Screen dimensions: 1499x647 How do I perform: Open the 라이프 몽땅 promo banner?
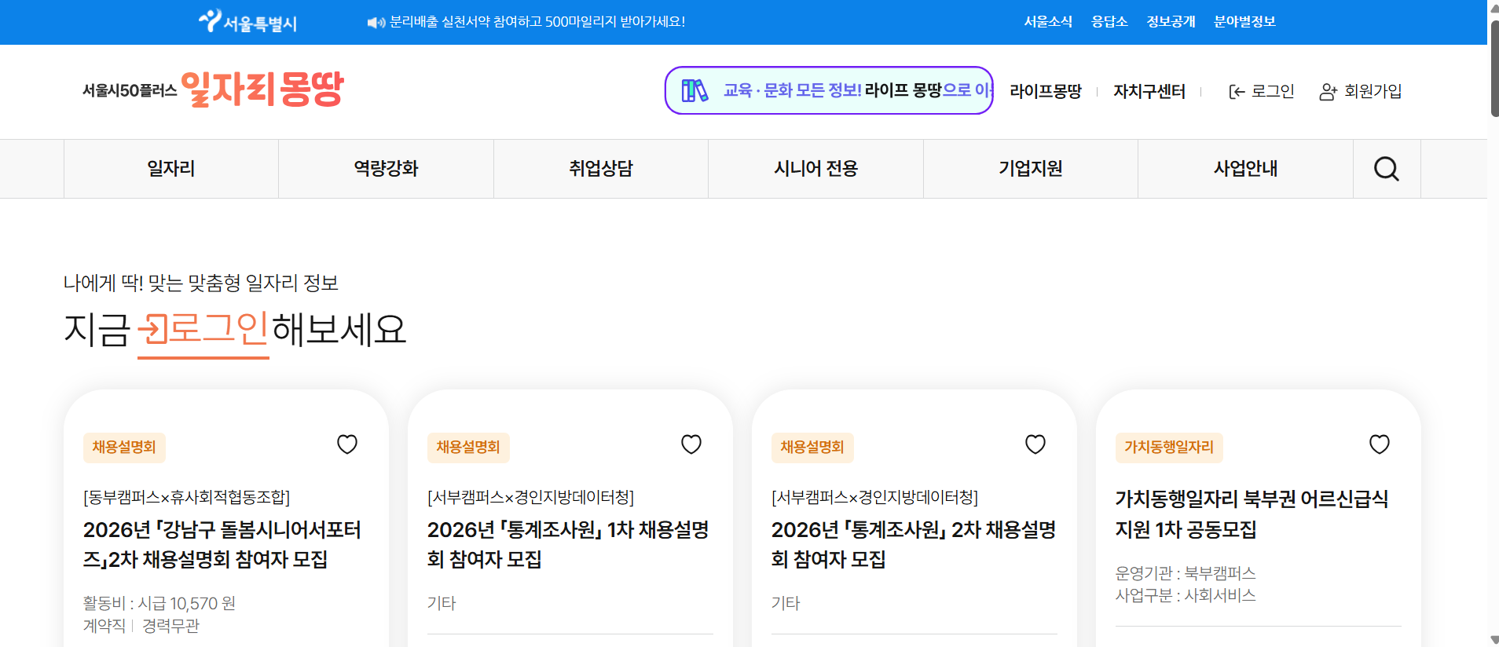pos(829,90)
